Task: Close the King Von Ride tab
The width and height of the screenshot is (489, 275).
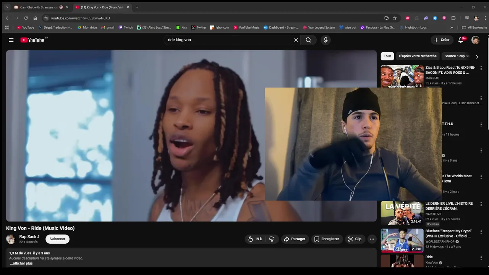Action: pos(128,7)
